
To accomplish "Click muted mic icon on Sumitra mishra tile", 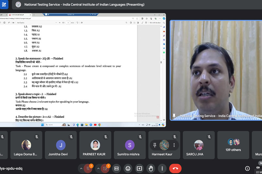I will [140, 137].
